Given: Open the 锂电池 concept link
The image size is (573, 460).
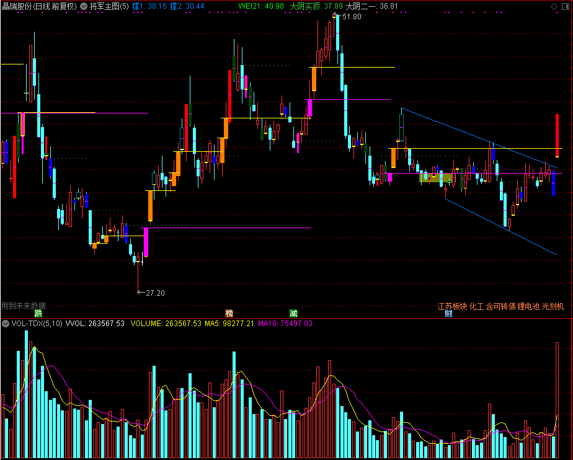Looking at the screenshot, I should click(528, 306).
